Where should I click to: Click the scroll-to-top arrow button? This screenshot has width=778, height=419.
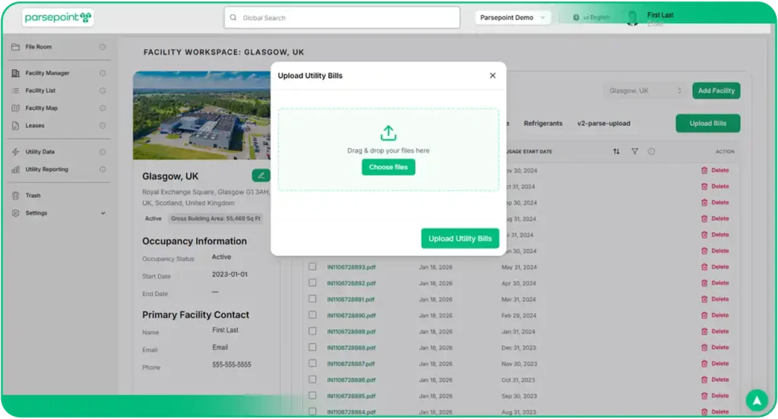pyautogui.click(x=756, y=400)
